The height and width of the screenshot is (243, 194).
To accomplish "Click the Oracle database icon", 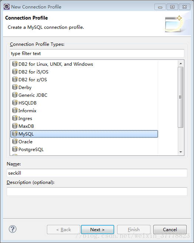I will pos(15,141).
